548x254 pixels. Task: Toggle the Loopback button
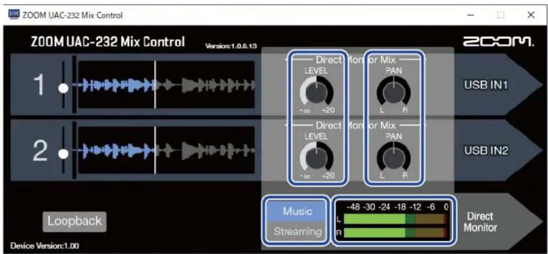[75, 221]
